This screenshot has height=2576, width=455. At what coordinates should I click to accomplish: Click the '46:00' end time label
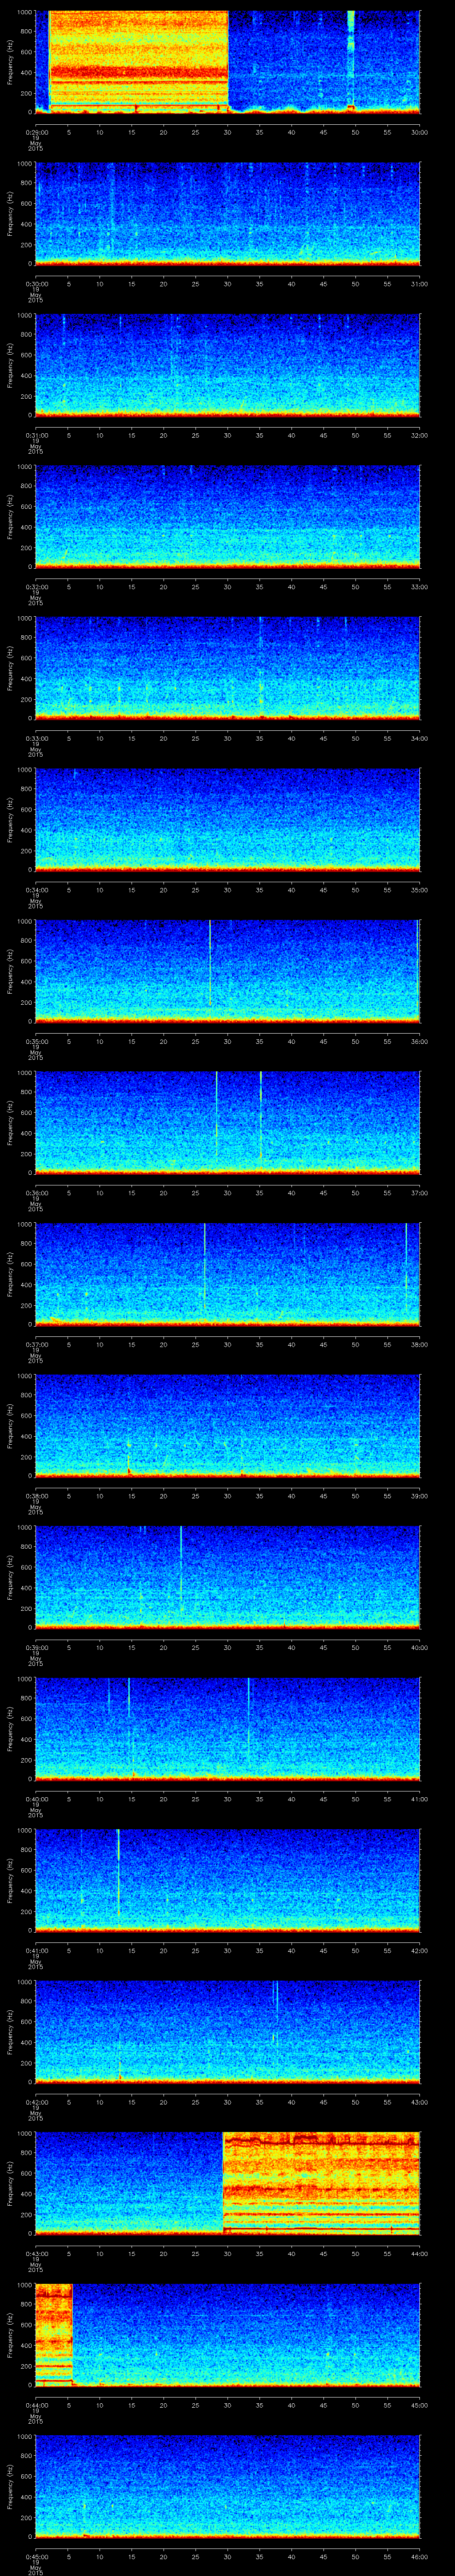click(419, 2556)
